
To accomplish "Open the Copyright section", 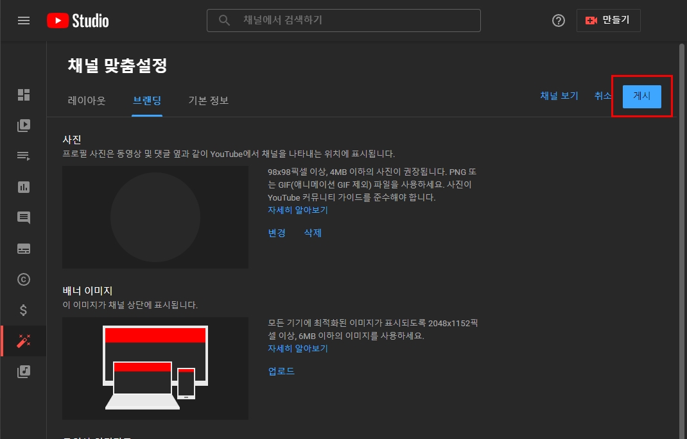I will (x=24, y=279).
